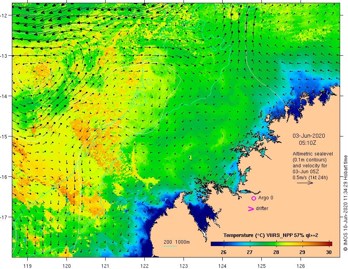Click the latitude axis label -16
Viewport: 348px width, 269px height.
click(4, 177)
